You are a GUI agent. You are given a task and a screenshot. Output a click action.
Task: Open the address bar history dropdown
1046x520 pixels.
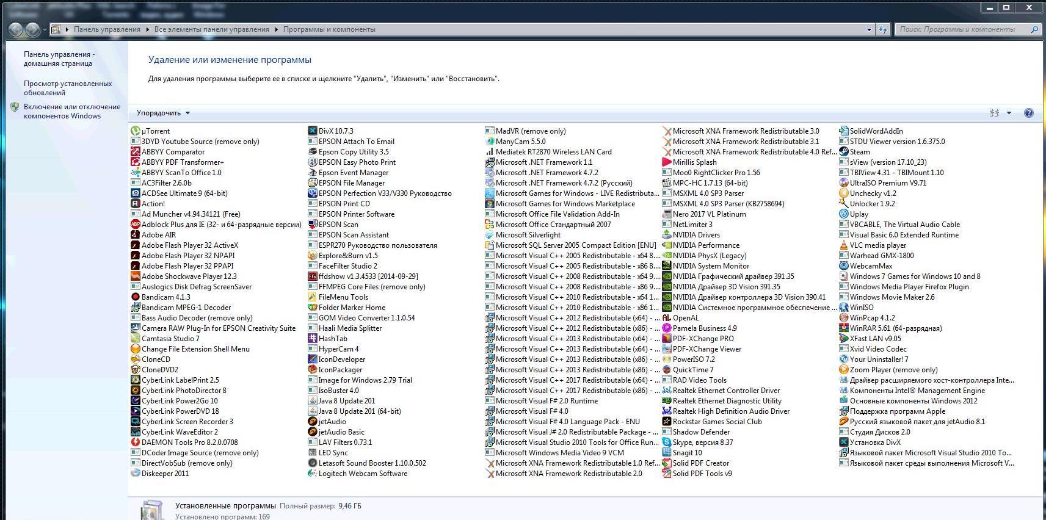(869, 29)
